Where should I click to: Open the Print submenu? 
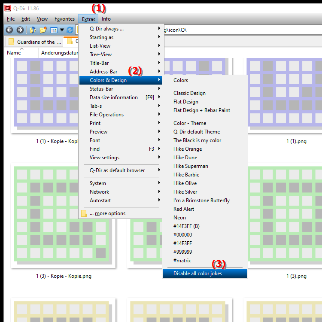pos(121,123)
